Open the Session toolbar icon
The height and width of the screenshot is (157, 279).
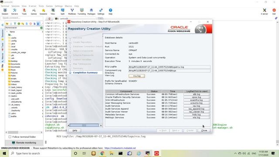(5, 12)
